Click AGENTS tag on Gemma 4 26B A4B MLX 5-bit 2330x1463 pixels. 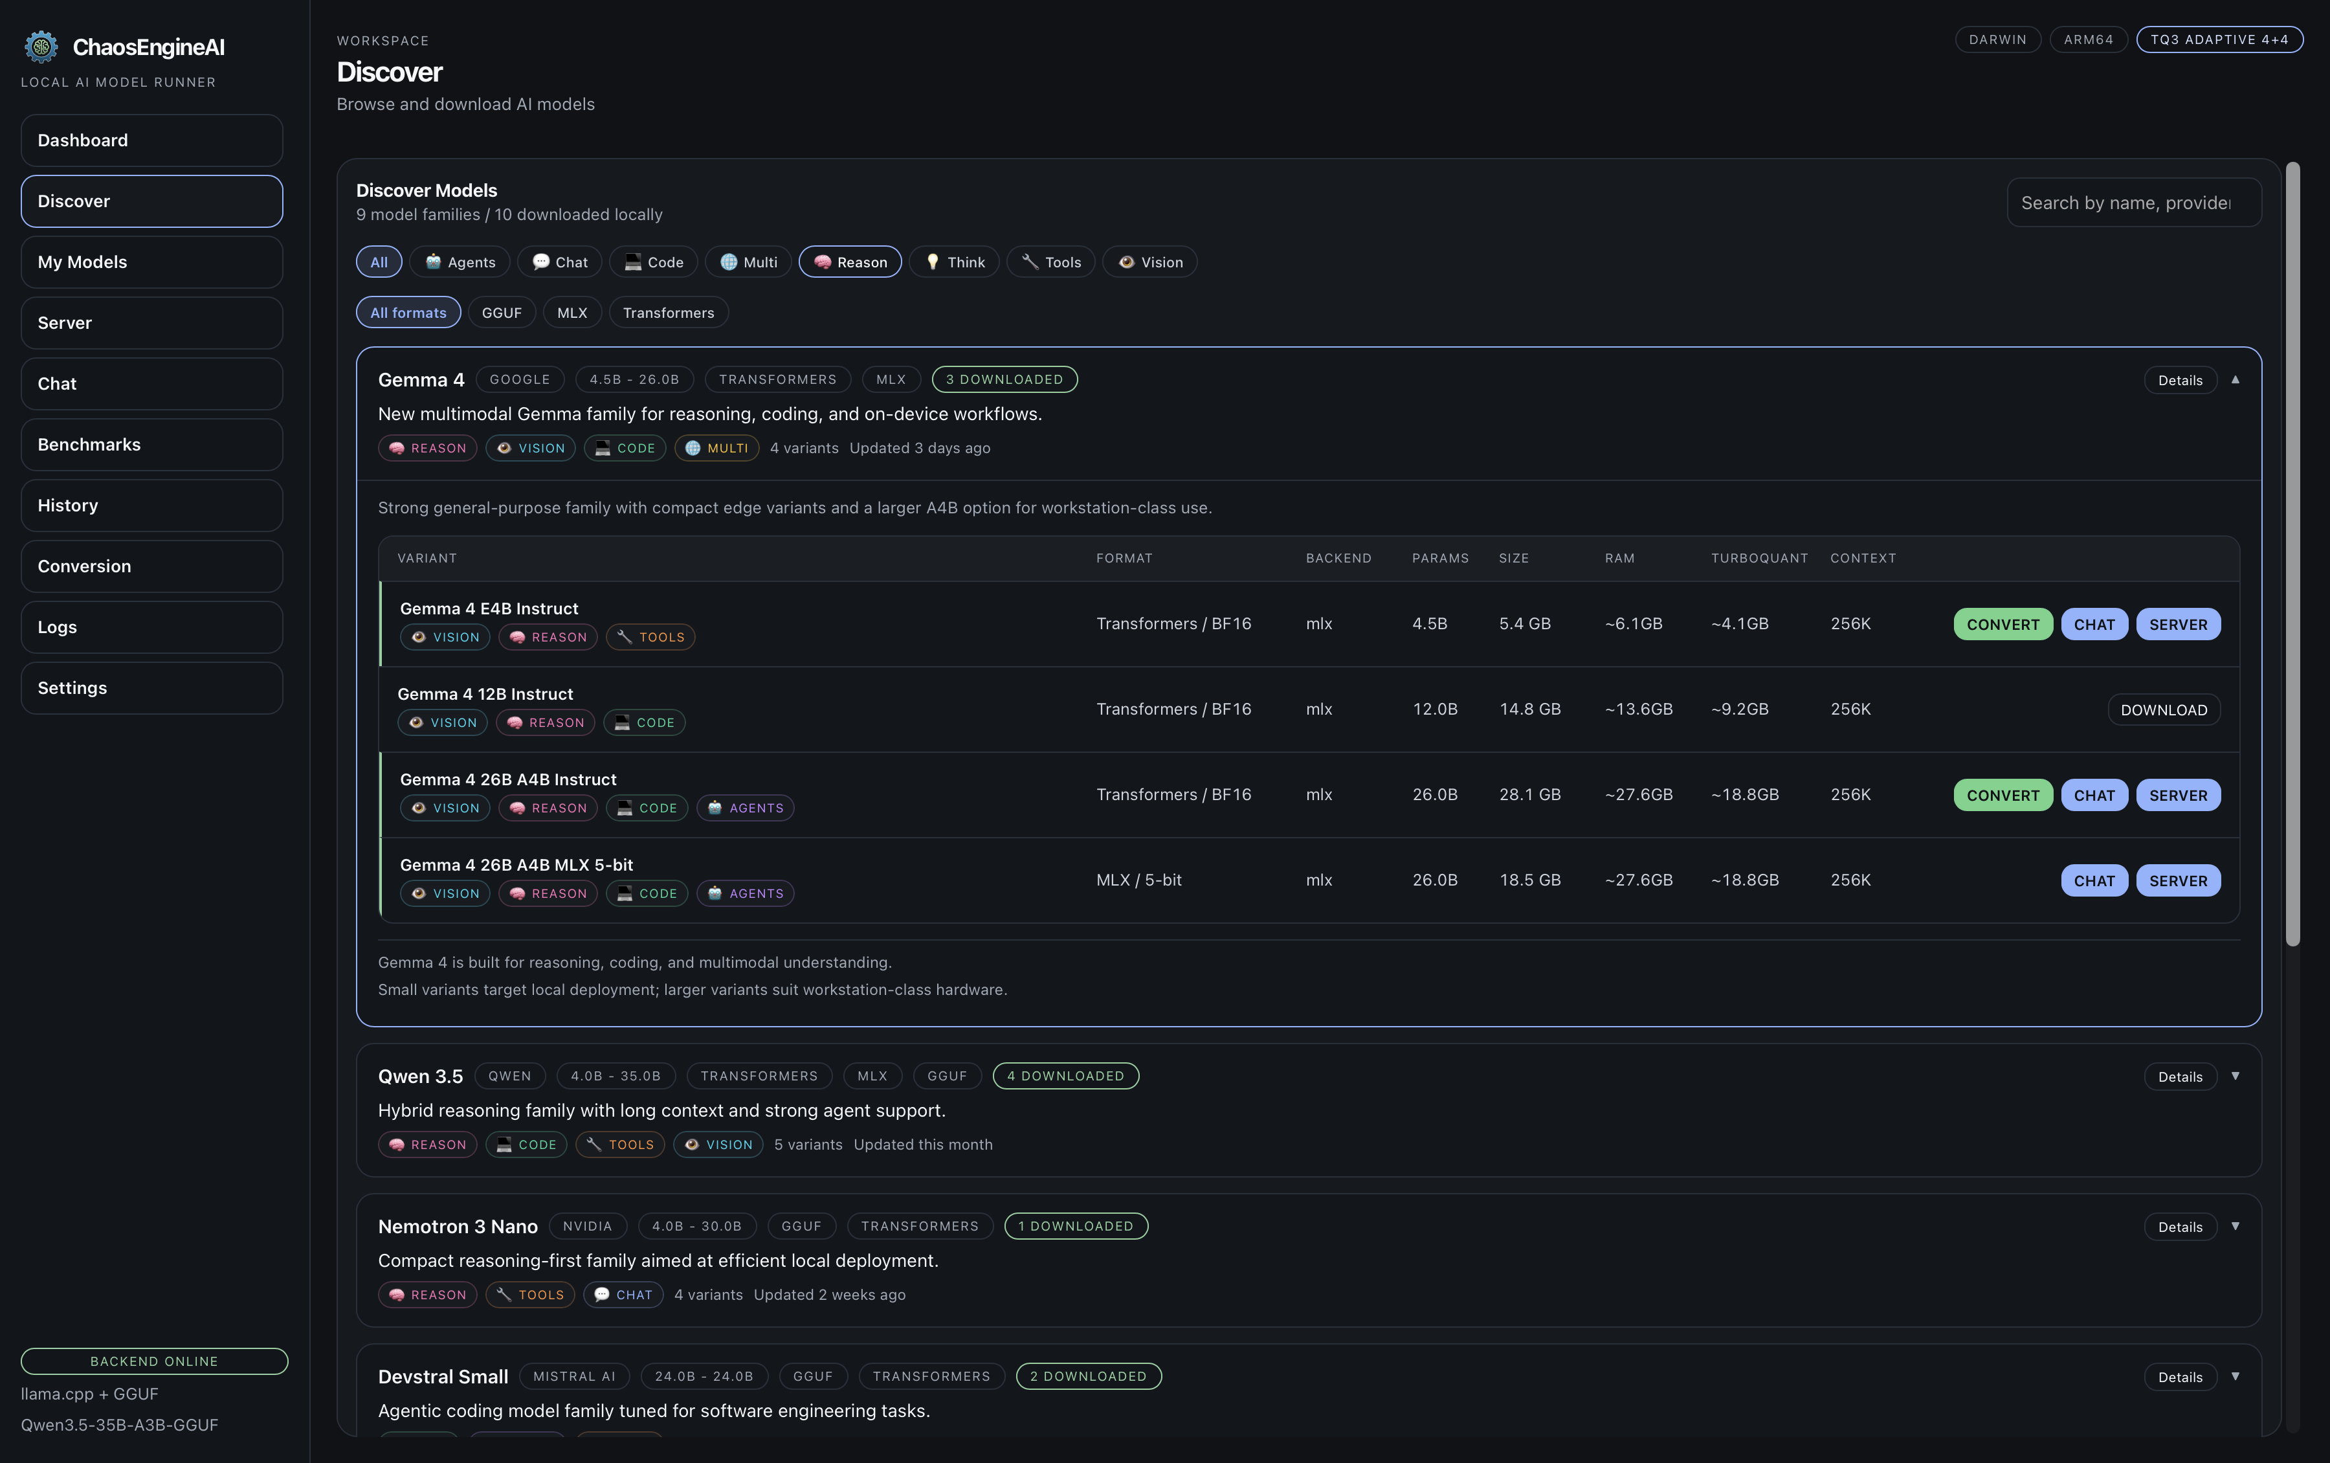point(745,893)
